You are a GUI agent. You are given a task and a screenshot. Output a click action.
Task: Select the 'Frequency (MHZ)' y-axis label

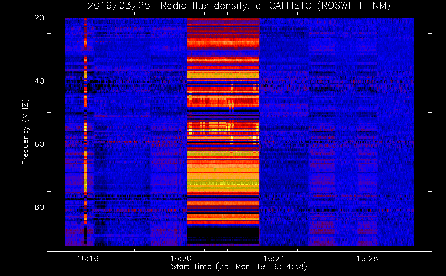point(25,132)
